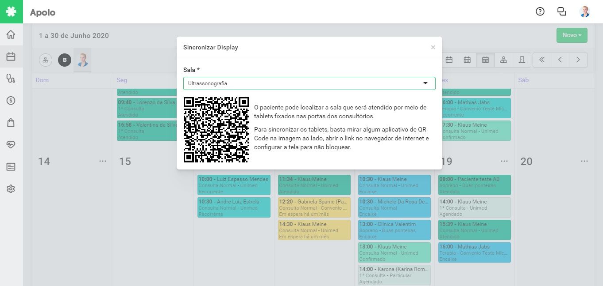Open options menu for day 14
This screenshot has height=286, width=603.
pyautogui.click(x=103, y=161)
